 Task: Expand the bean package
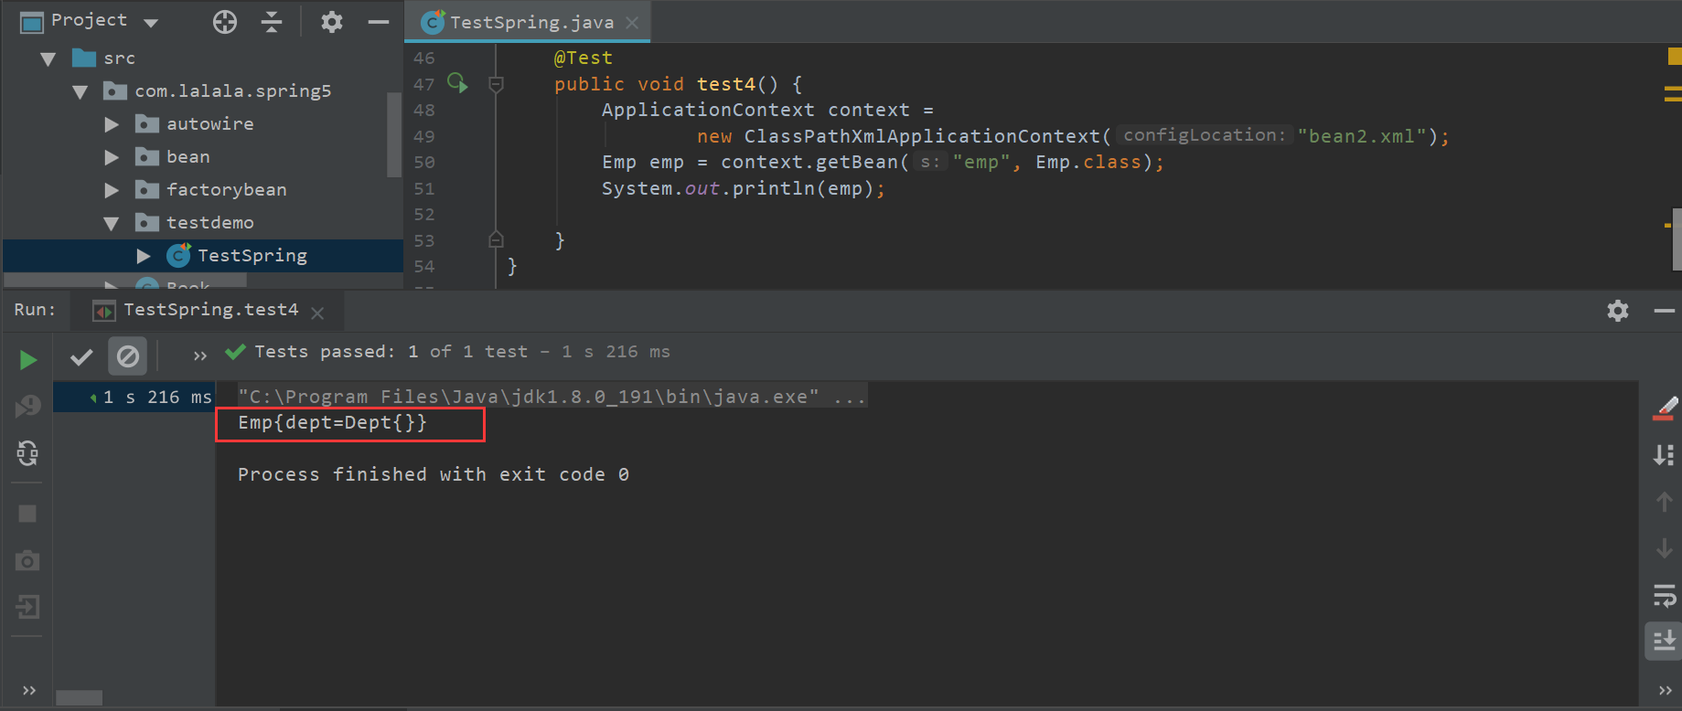pyautogui.click(x=112, y=157)
